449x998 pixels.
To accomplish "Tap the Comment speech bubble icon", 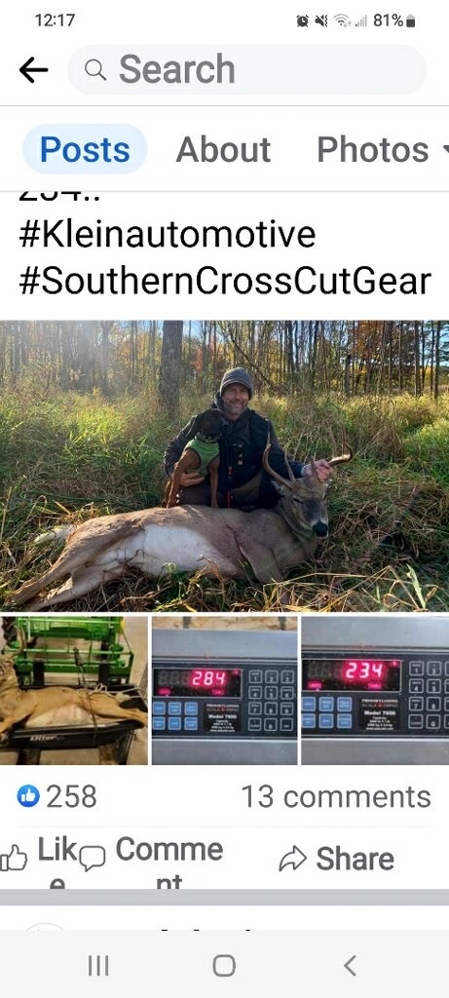I will pyautogui.click(x=93, y=859).
